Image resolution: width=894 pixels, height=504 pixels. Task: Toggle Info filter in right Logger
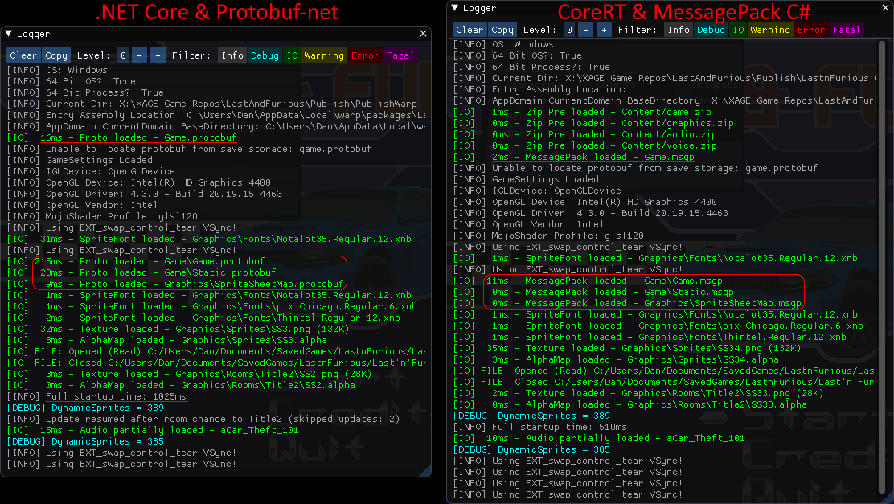coord(679,30)
